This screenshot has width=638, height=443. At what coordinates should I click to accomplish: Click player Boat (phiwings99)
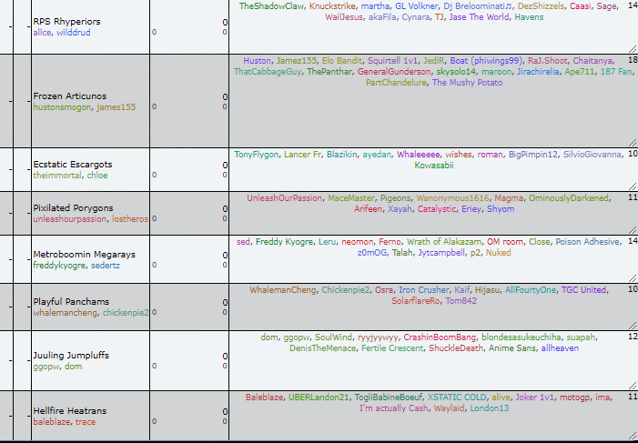pyautogui.click(x=486, y=61)
